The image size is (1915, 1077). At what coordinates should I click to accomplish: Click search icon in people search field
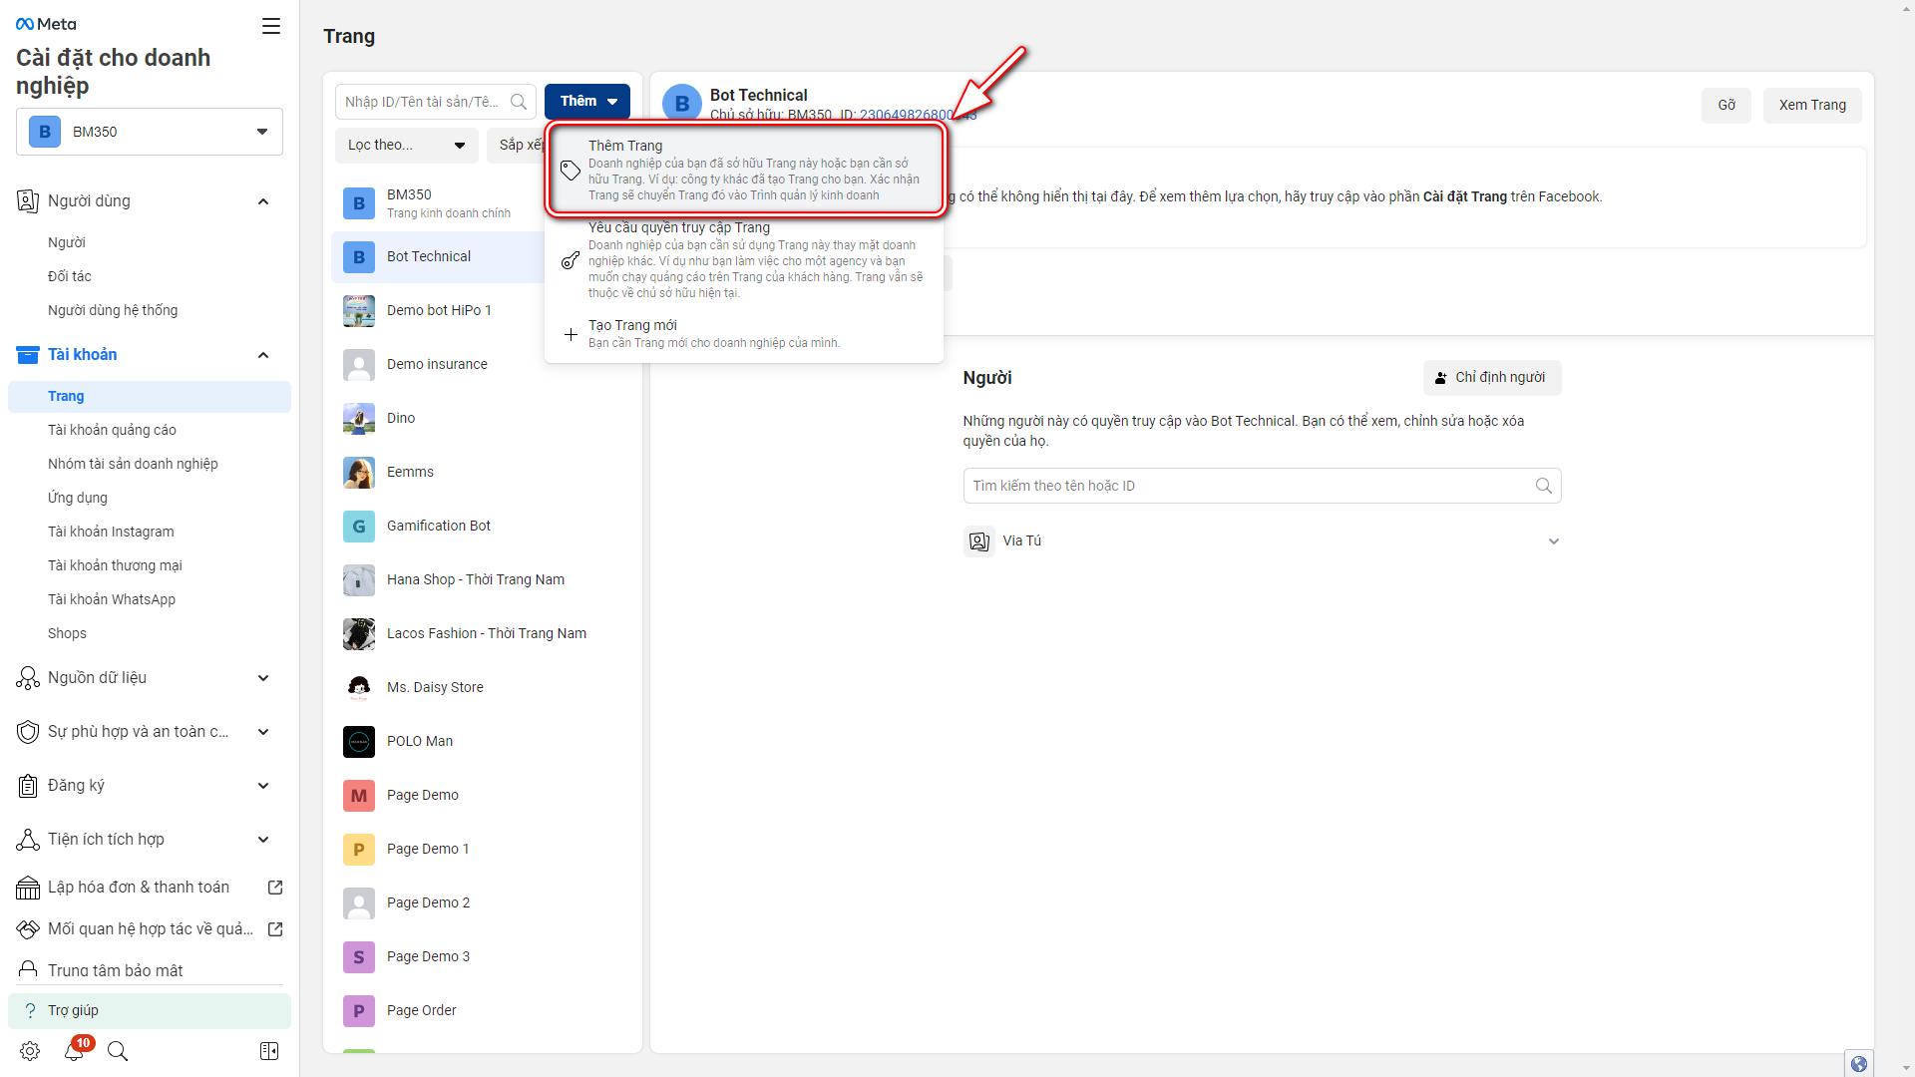coord(1543,486)
